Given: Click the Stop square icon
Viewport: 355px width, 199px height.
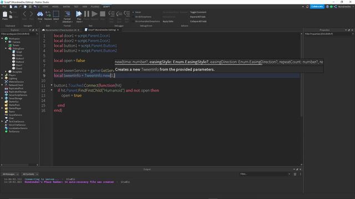Looking at the screenshot, I should coord(103,14).
